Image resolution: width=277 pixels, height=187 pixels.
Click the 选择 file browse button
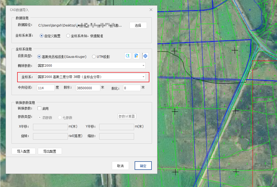click(138, 25)
